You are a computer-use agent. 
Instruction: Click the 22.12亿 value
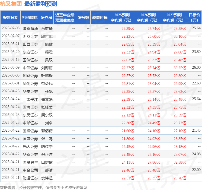click(128, 115)
